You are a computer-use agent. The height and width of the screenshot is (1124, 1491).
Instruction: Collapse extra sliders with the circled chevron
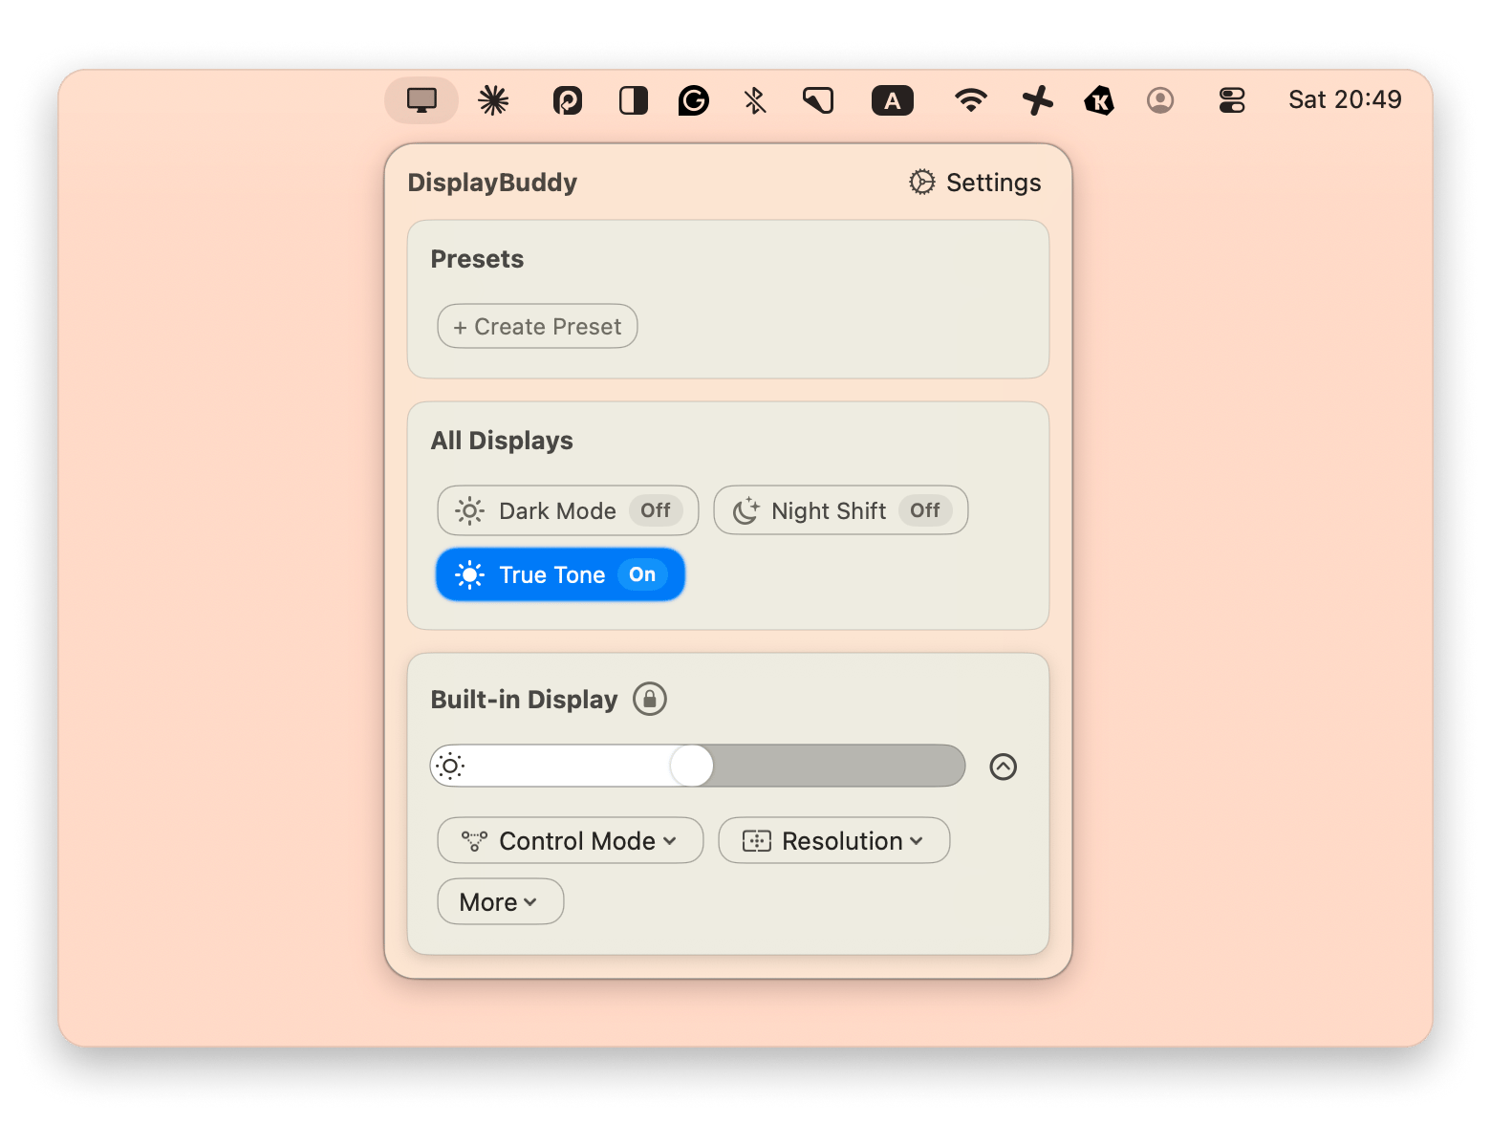tap(1004, 767)
